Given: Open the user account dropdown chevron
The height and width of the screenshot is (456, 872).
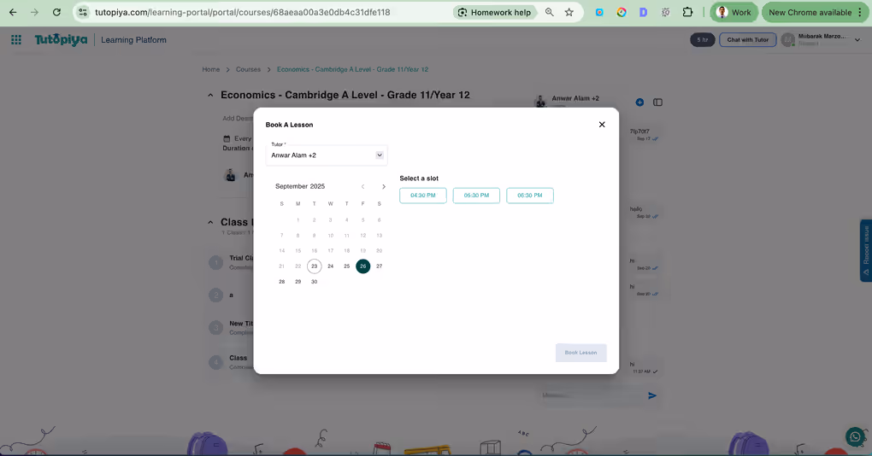Looking at the screenshot, I should [857, 40].
